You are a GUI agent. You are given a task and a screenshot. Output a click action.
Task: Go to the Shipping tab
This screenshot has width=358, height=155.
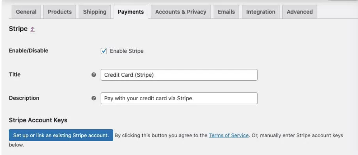(95, 12)
